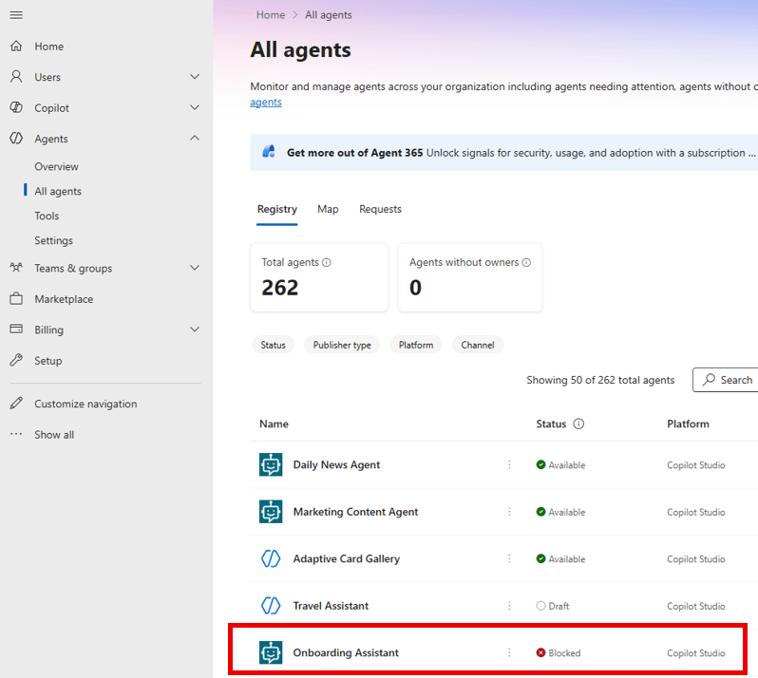
Task: Open the Platform filter dropdown
Action: point(416,345)
